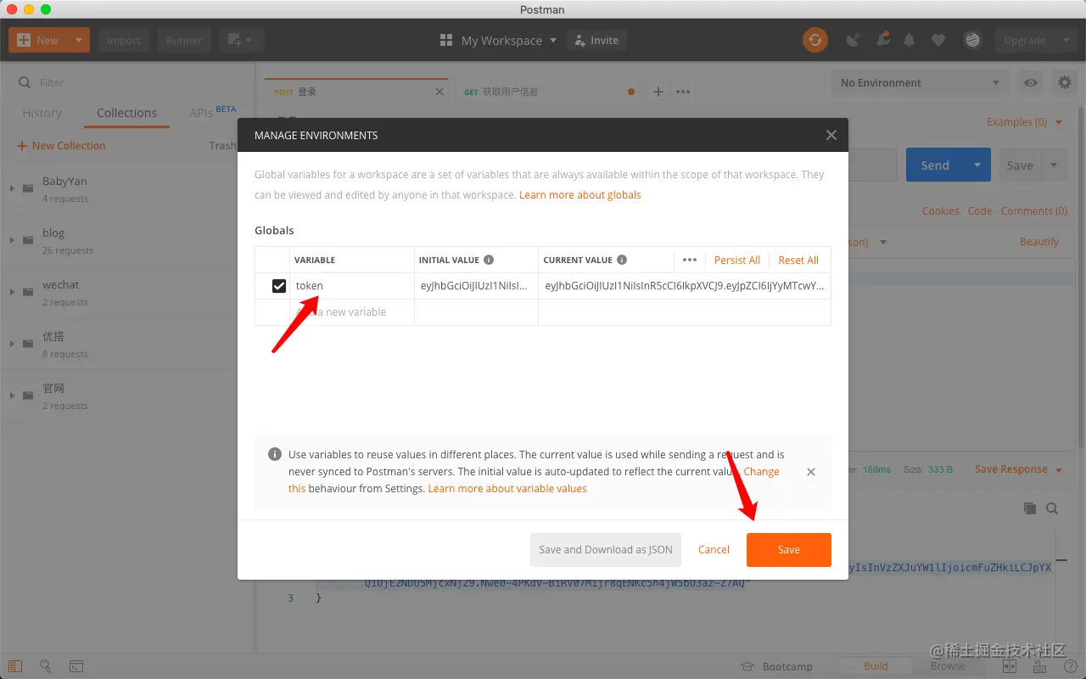Switch to the APIs beta tab
The width and height of the screenshot is (1086, 679).
coord(213,112)
